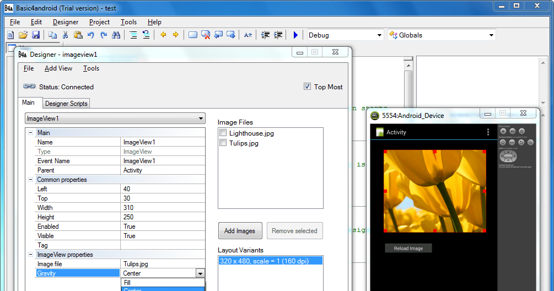
Task: Switch to the Designer Scripts tab
Action: coord(66,103)
